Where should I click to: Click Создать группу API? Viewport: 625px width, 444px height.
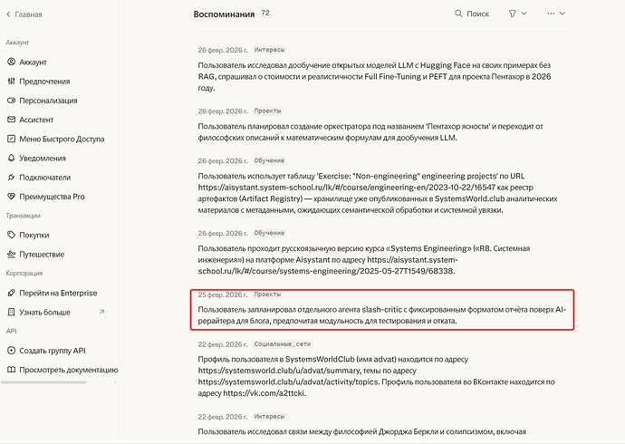[46, 351]
